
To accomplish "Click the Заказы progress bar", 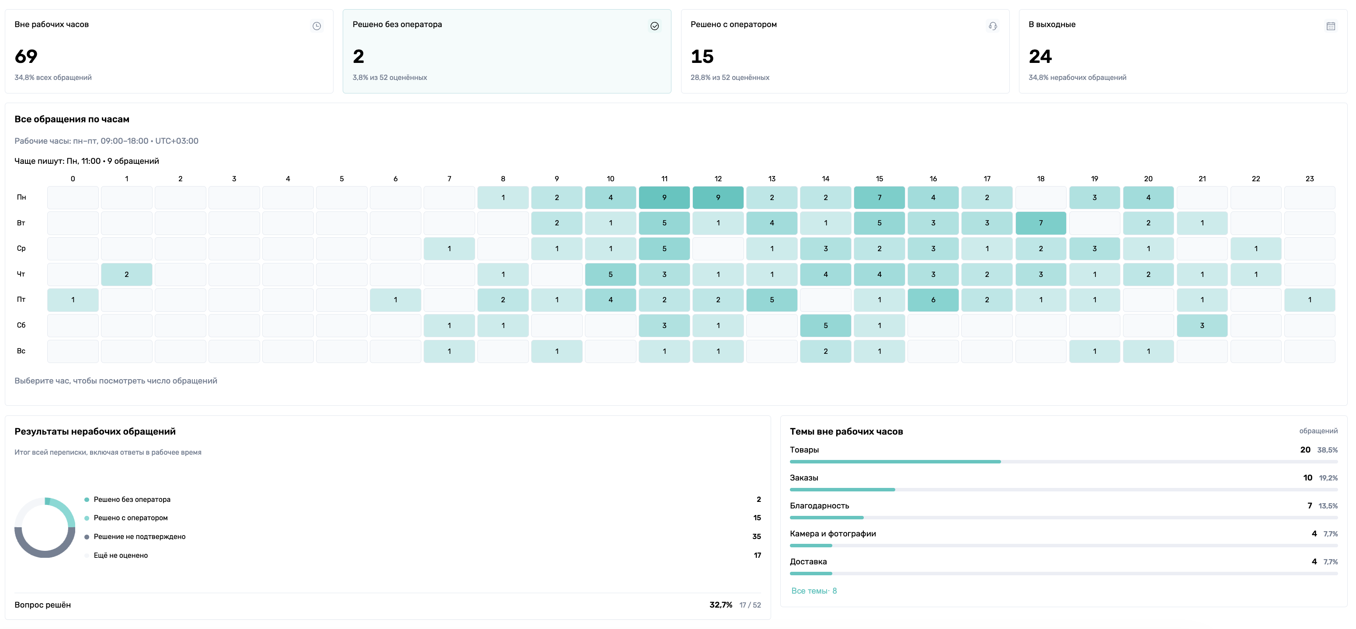I will coord(1063,490).
